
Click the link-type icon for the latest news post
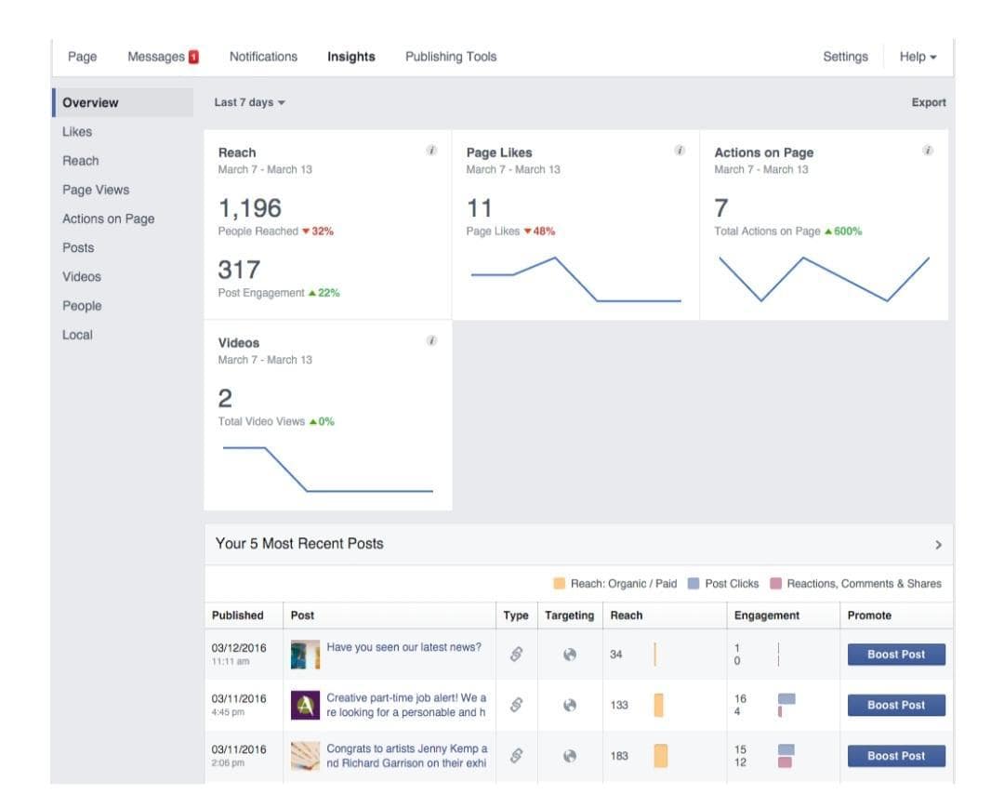coord(516,654)
